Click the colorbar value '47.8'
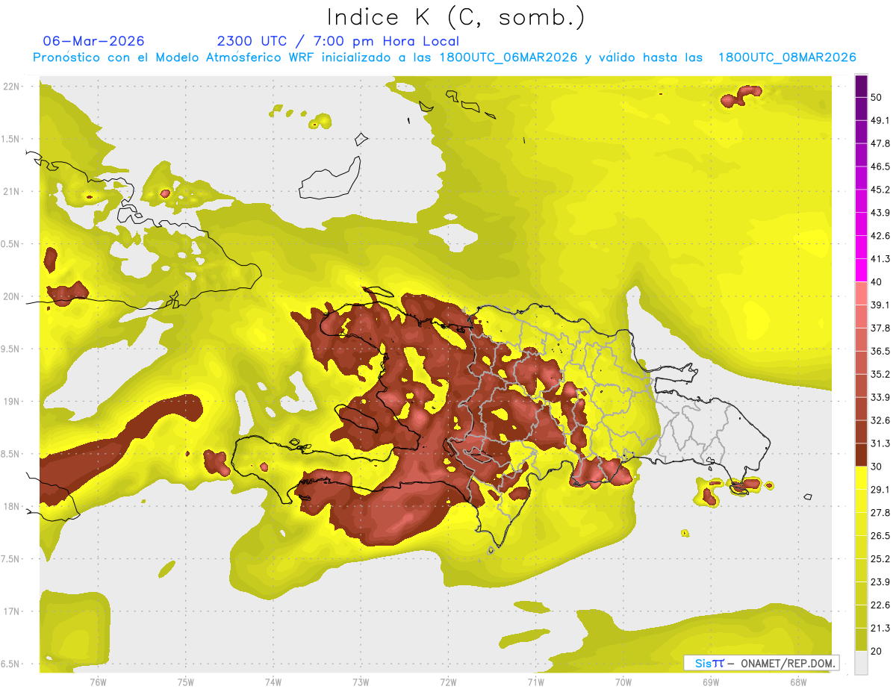Viewport: 896px width, 692px height. 880,143
